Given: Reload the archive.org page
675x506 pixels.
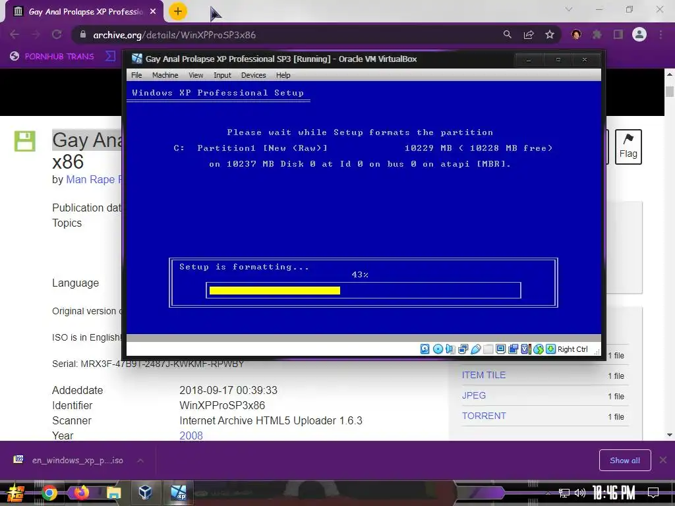Looking at the screenshot, I should (57, 34).
